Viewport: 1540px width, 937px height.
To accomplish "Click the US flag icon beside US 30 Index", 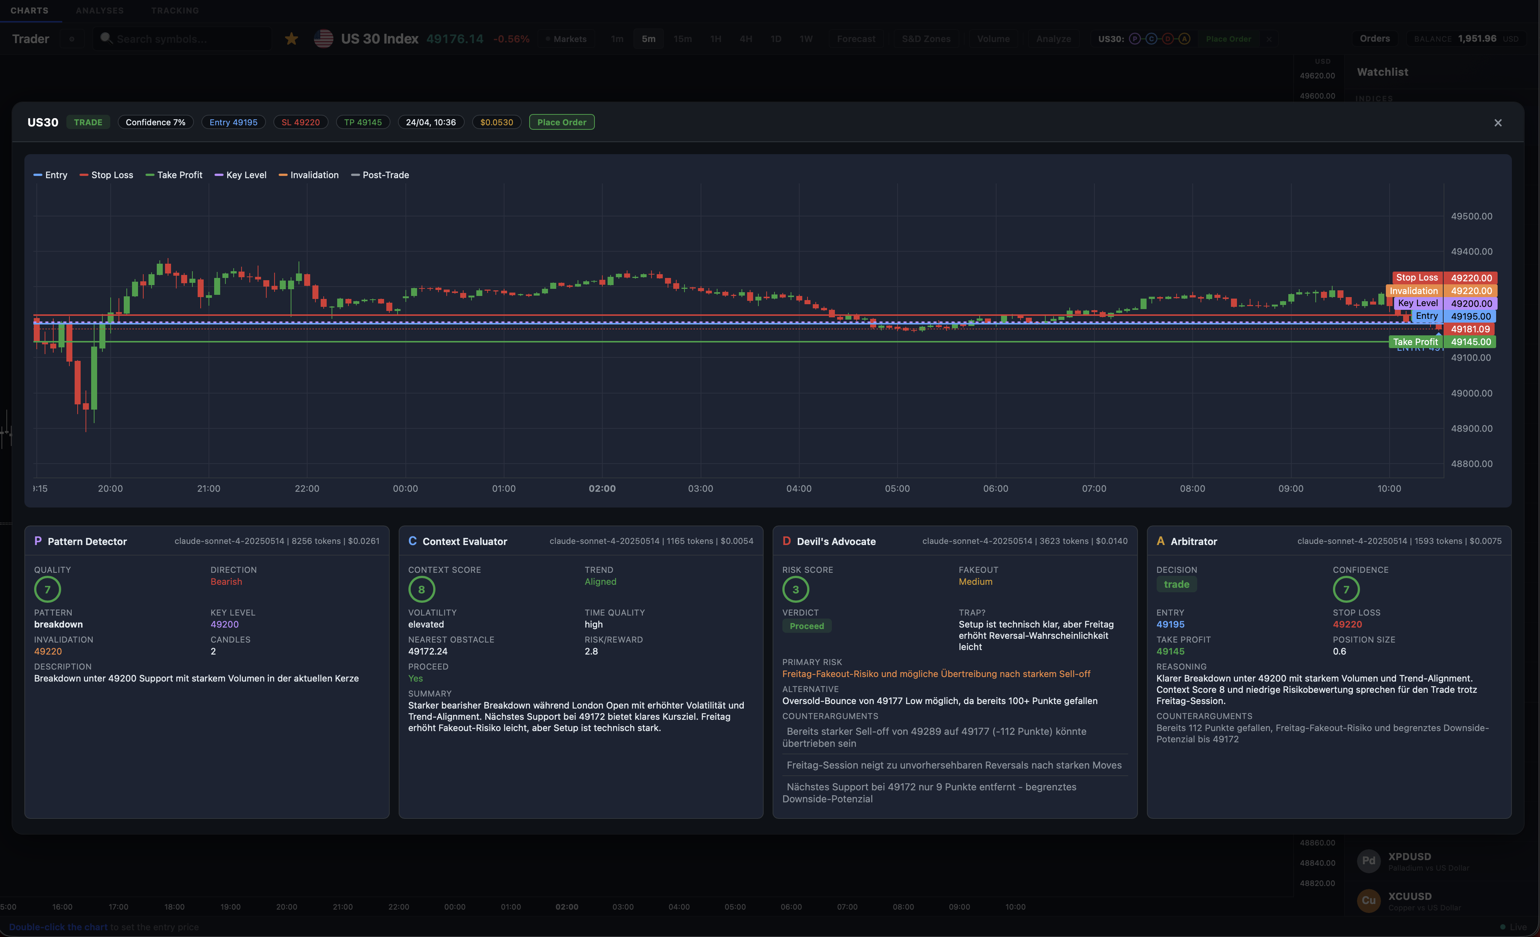I will pos(323,38).
